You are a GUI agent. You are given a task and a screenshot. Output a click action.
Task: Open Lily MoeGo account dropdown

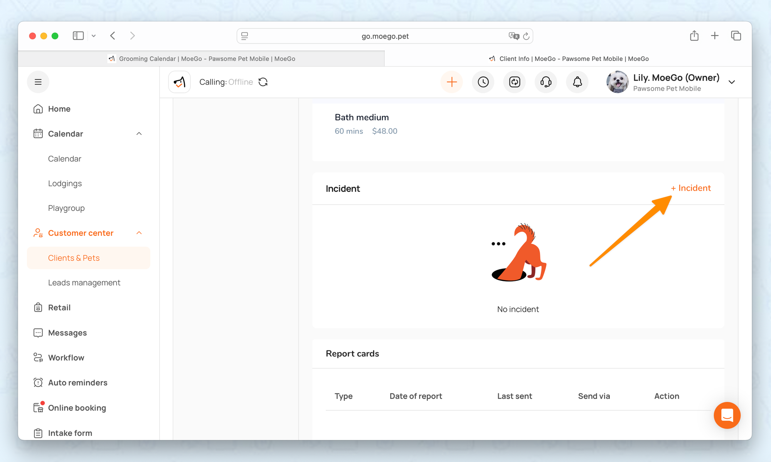point(732,82)
